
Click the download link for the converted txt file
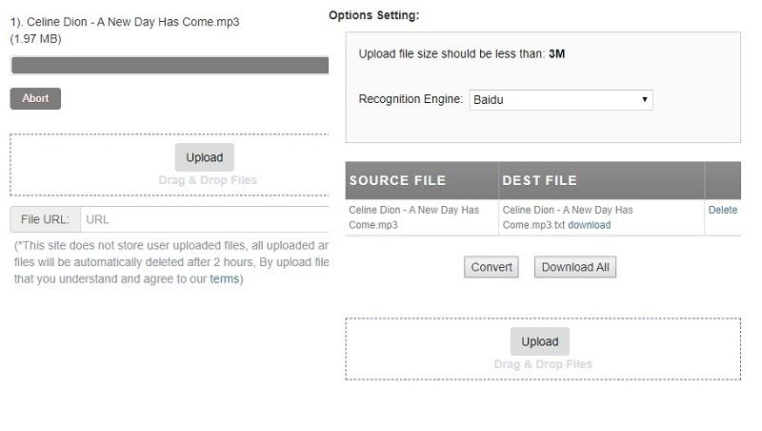tap(589, 225)
